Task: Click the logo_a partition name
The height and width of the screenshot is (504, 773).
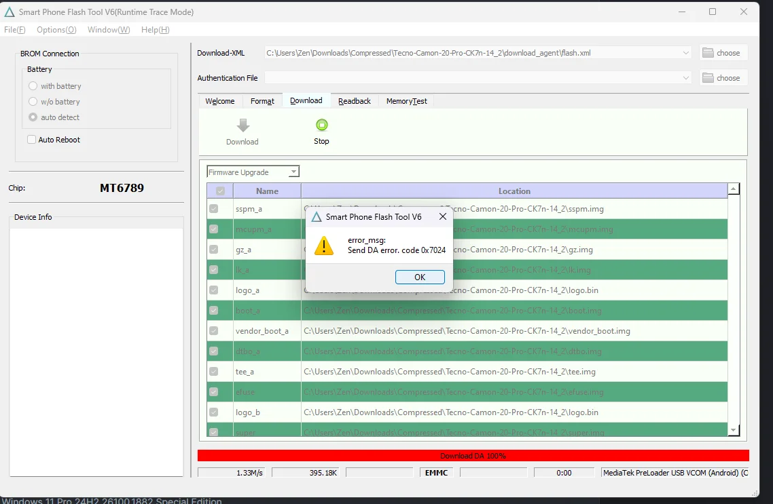Action: coord(247,290)
